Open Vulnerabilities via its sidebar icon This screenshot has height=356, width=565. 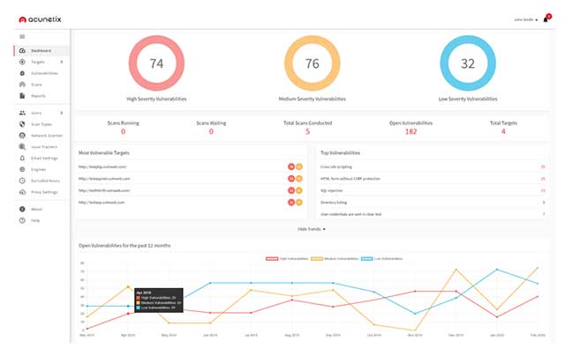click(22, 73)
